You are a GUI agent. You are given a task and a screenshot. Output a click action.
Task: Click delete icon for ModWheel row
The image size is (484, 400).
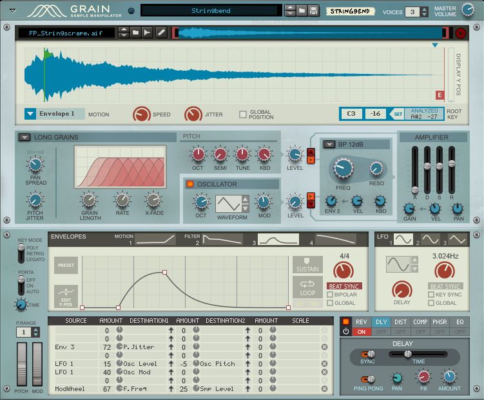324,389
